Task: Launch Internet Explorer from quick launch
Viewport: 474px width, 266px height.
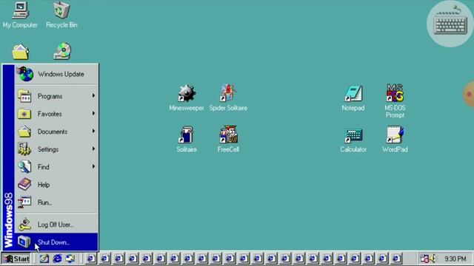Action: (x=58, y=259)
